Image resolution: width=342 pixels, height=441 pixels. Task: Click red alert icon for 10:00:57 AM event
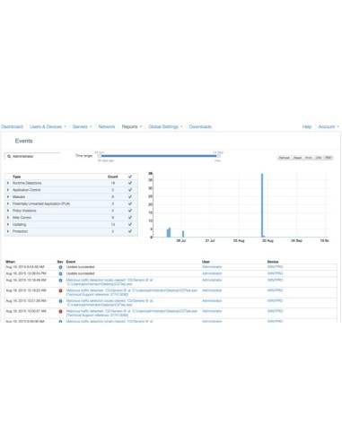60,311
